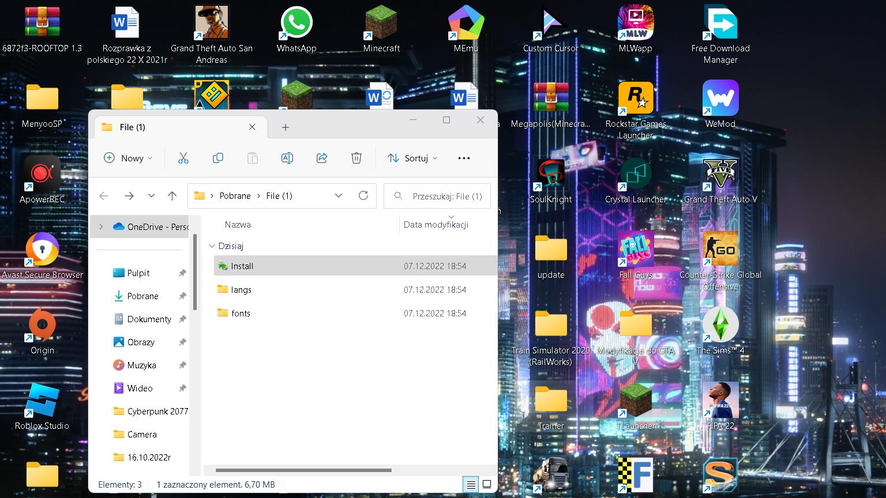Click the Share icon in toolbar
This screenshot has height=498, width=886.
[322, 158]
